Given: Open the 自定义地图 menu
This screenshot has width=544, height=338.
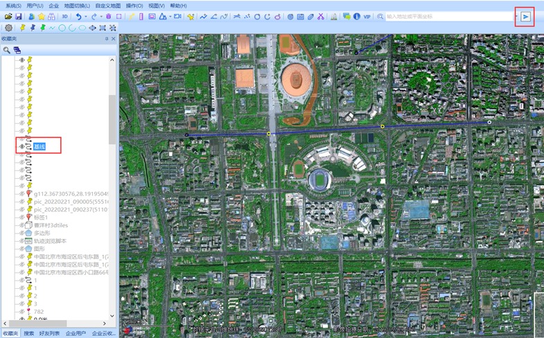Looking at the screenshot, I should (108, 6).
